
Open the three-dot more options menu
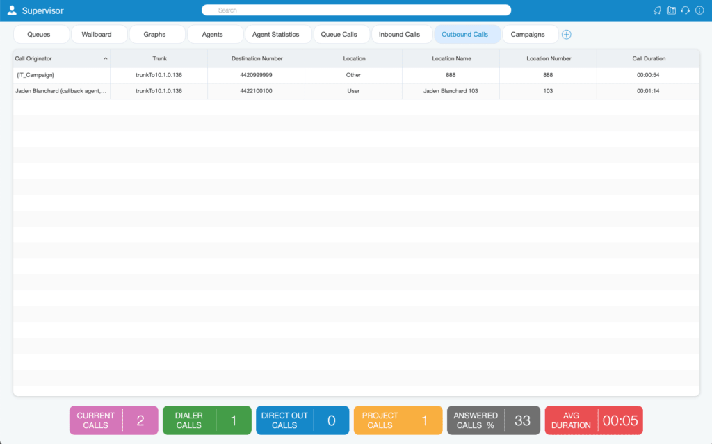coord(699,10)
